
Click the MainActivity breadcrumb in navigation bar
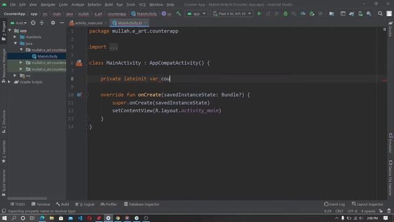point(144,14)
